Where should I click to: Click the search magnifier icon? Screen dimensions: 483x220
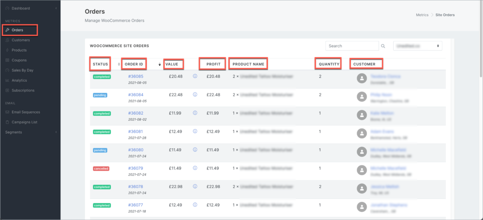tap(383, 46)
